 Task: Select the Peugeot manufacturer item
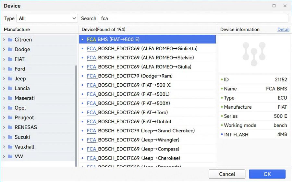(24, 117)
